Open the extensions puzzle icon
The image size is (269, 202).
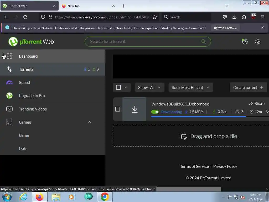click(244, 17)
